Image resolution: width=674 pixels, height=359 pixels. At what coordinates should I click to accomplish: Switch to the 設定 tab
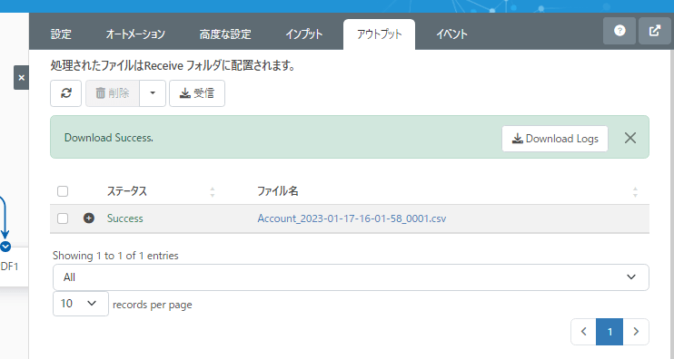(x=61, y=34)
